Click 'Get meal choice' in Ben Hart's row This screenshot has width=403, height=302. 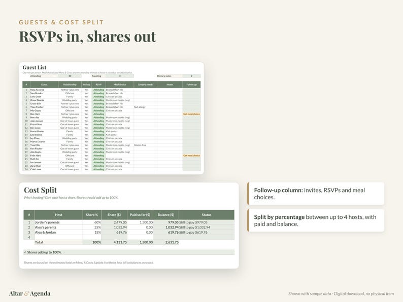191,114
